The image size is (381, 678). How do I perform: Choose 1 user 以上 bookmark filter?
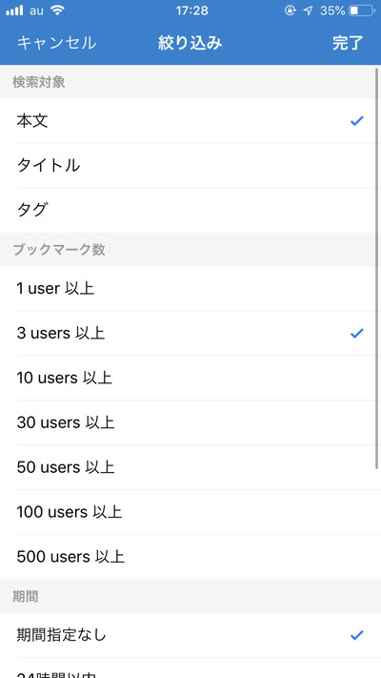[x=190, y=288]
